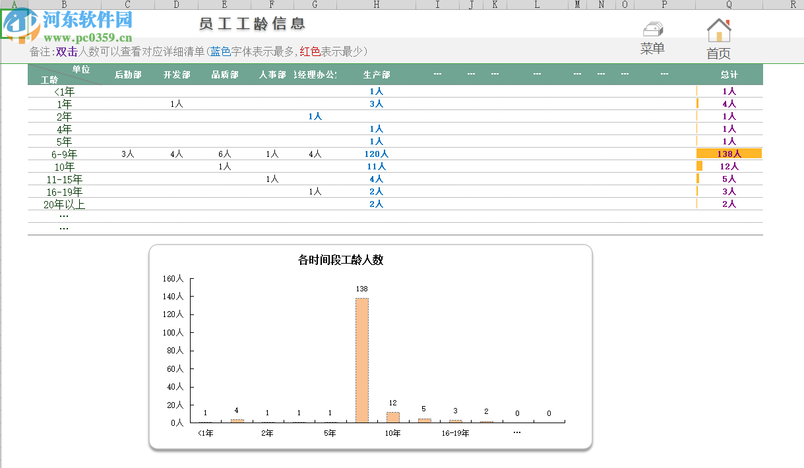
Task: Select the 20年以上 row label
Action: [x=64, y=204]
